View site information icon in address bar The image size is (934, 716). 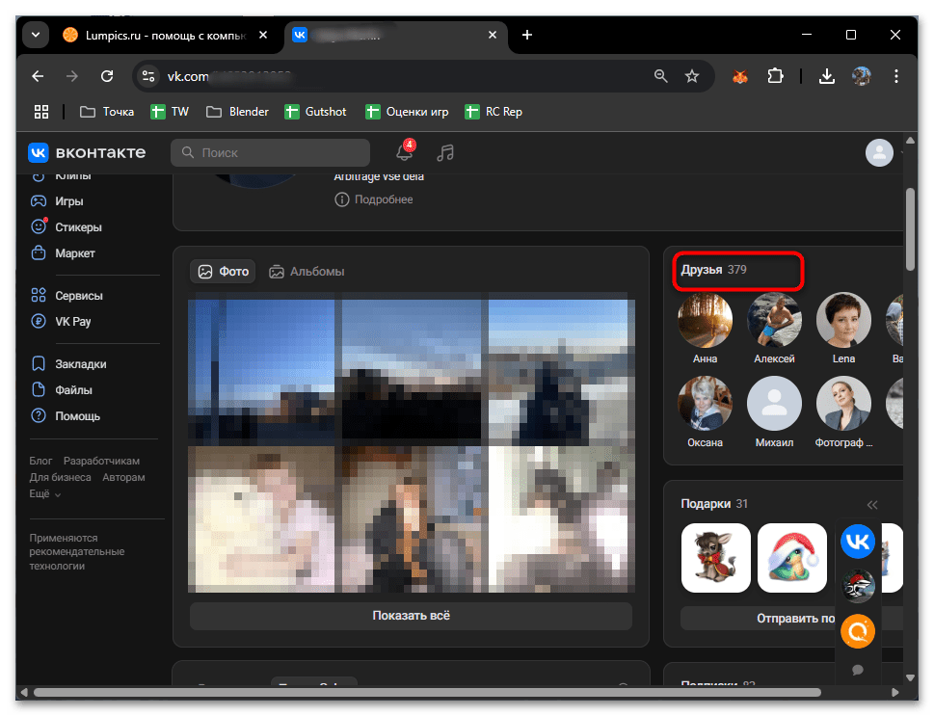(x=147, y=76)
